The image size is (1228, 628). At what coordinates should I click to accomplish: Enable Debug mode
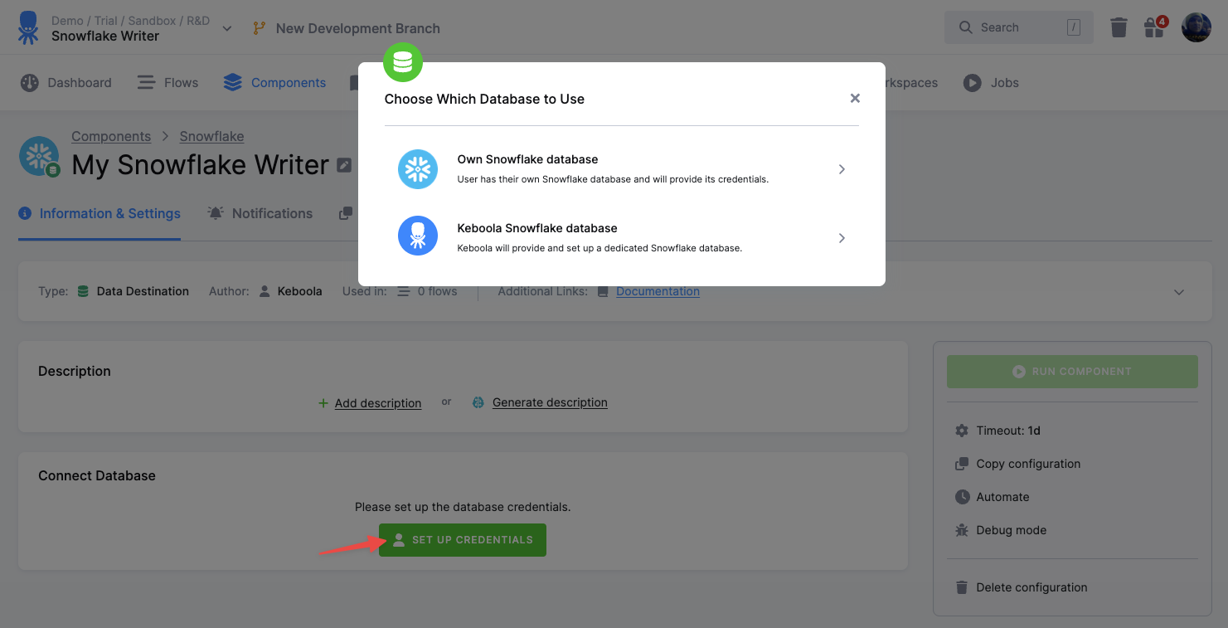[1001, 530]
